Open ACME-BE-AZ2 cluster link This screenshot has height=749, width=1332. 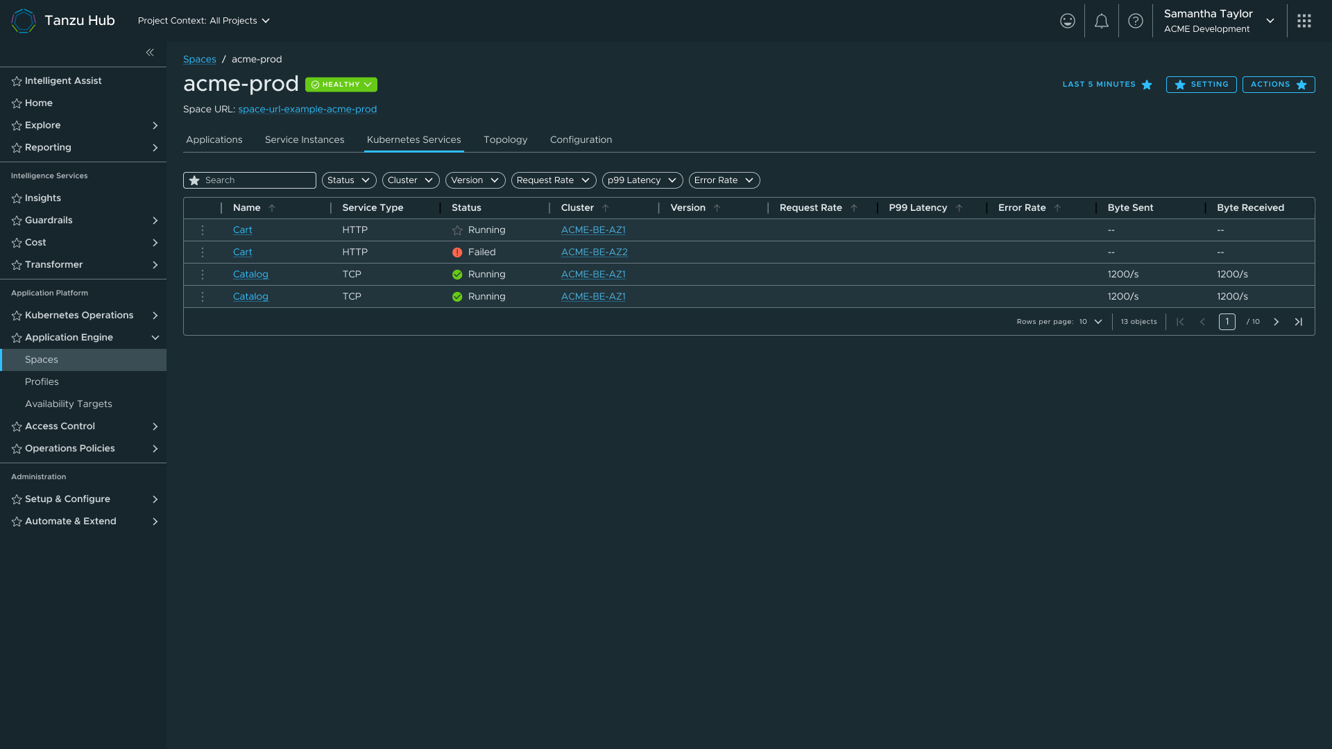pos(595,252)
